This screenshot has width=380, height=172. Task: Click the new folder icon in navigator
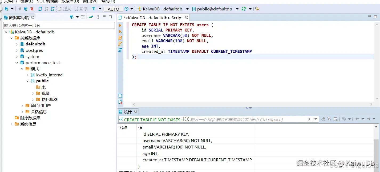83,17
